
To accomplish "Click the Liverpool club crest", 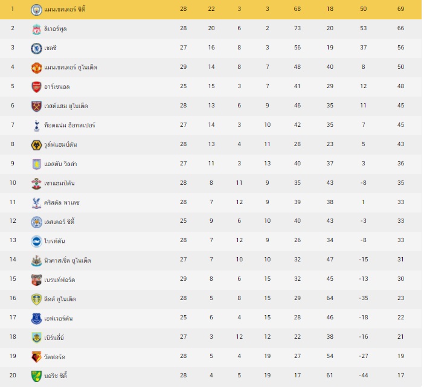I will (x=36, y=29).
